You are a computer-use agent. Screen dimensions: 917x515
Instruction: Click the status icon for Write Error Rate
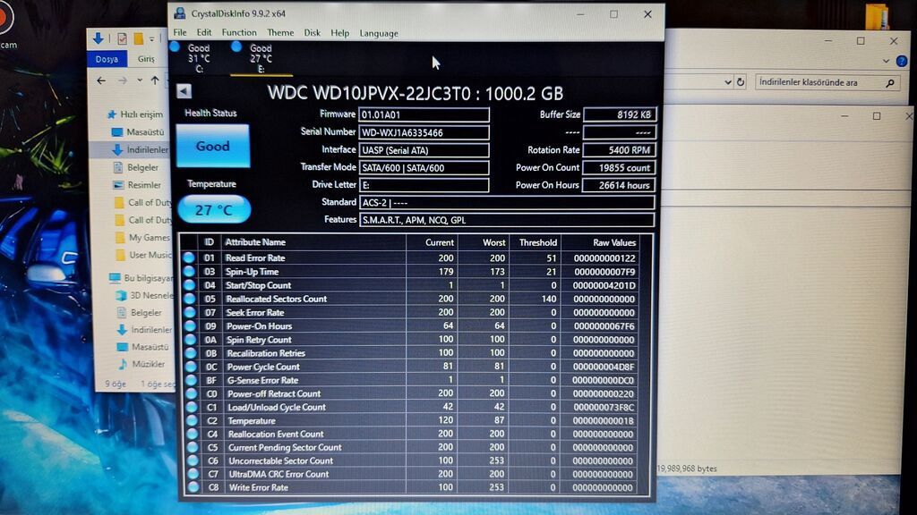tap(193, 487)
